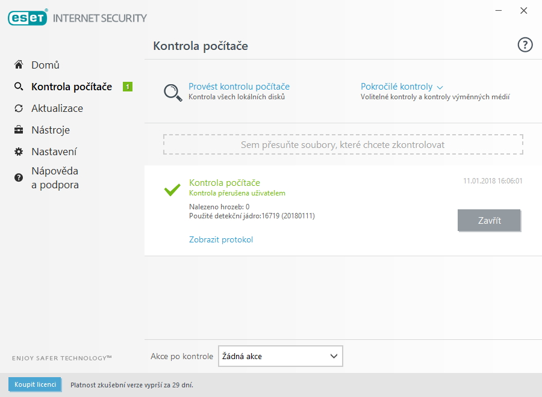Open the Nástroje briefcase icon
542x397 pixels.
[20, 130]
